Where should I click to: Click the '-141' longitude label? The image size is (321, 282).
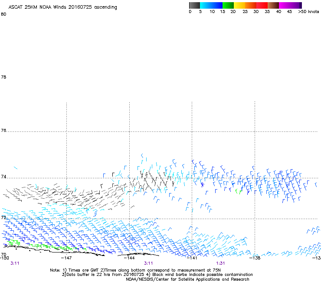point(192,258)
